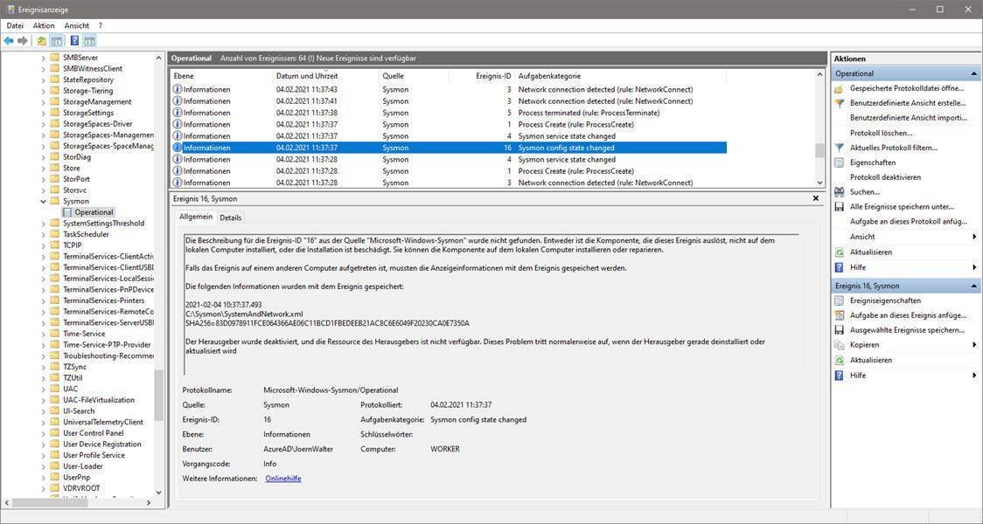Click the up-one-level folder toolbar icon

pyautogui.click(x=41, y=41)
